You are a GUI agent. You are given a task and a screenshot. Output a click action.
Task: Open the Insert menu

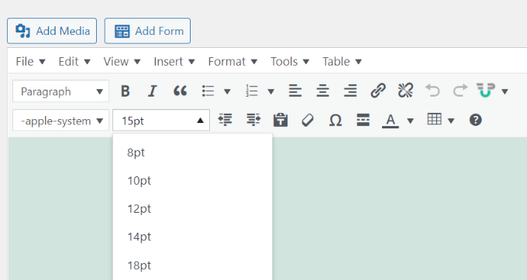(x=174, y=62)
